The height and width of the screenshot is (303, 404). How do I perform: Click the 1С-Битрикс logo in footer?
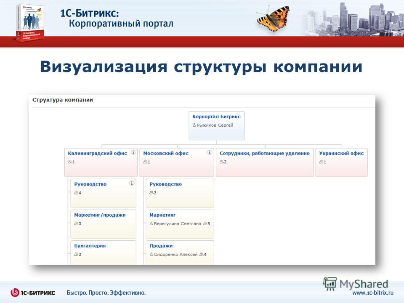(x=33, y=293)
